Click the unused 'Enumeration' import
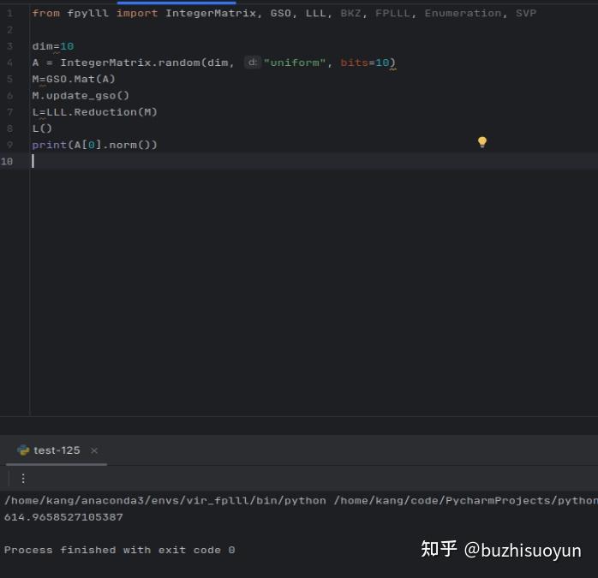Viewport: 598px width, 578px height. point(463,14)
